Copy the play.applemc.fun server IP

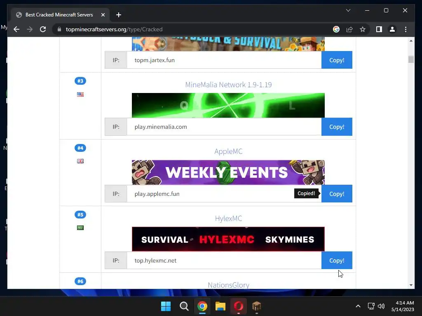point(337,193)
